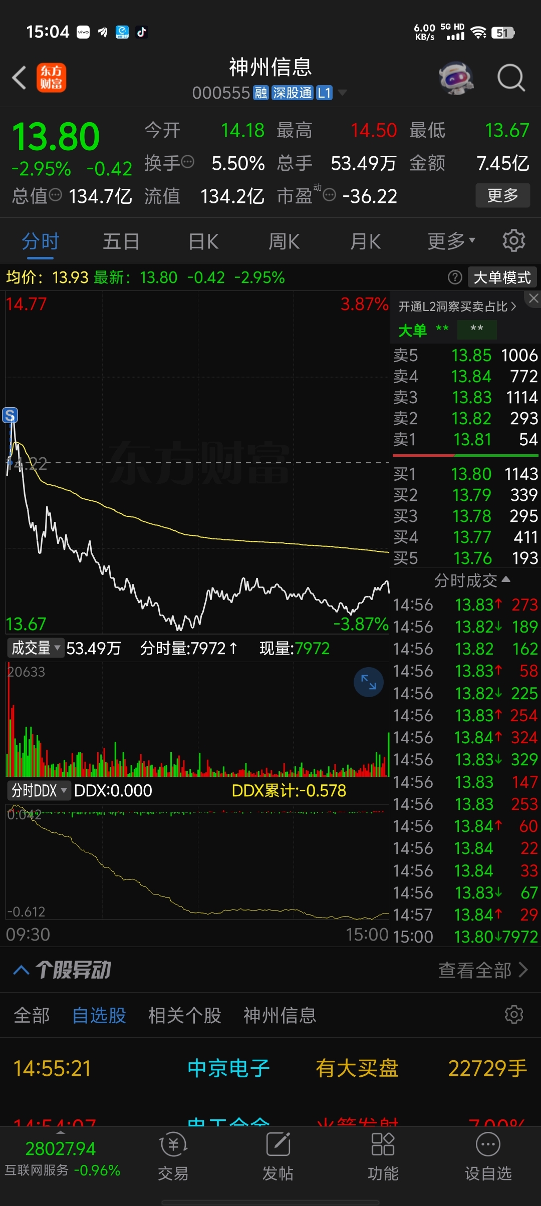541x1206 pixels.
Task: Close the L2 promotion panel
Action: pyautogui.click(x=533, y=298)
